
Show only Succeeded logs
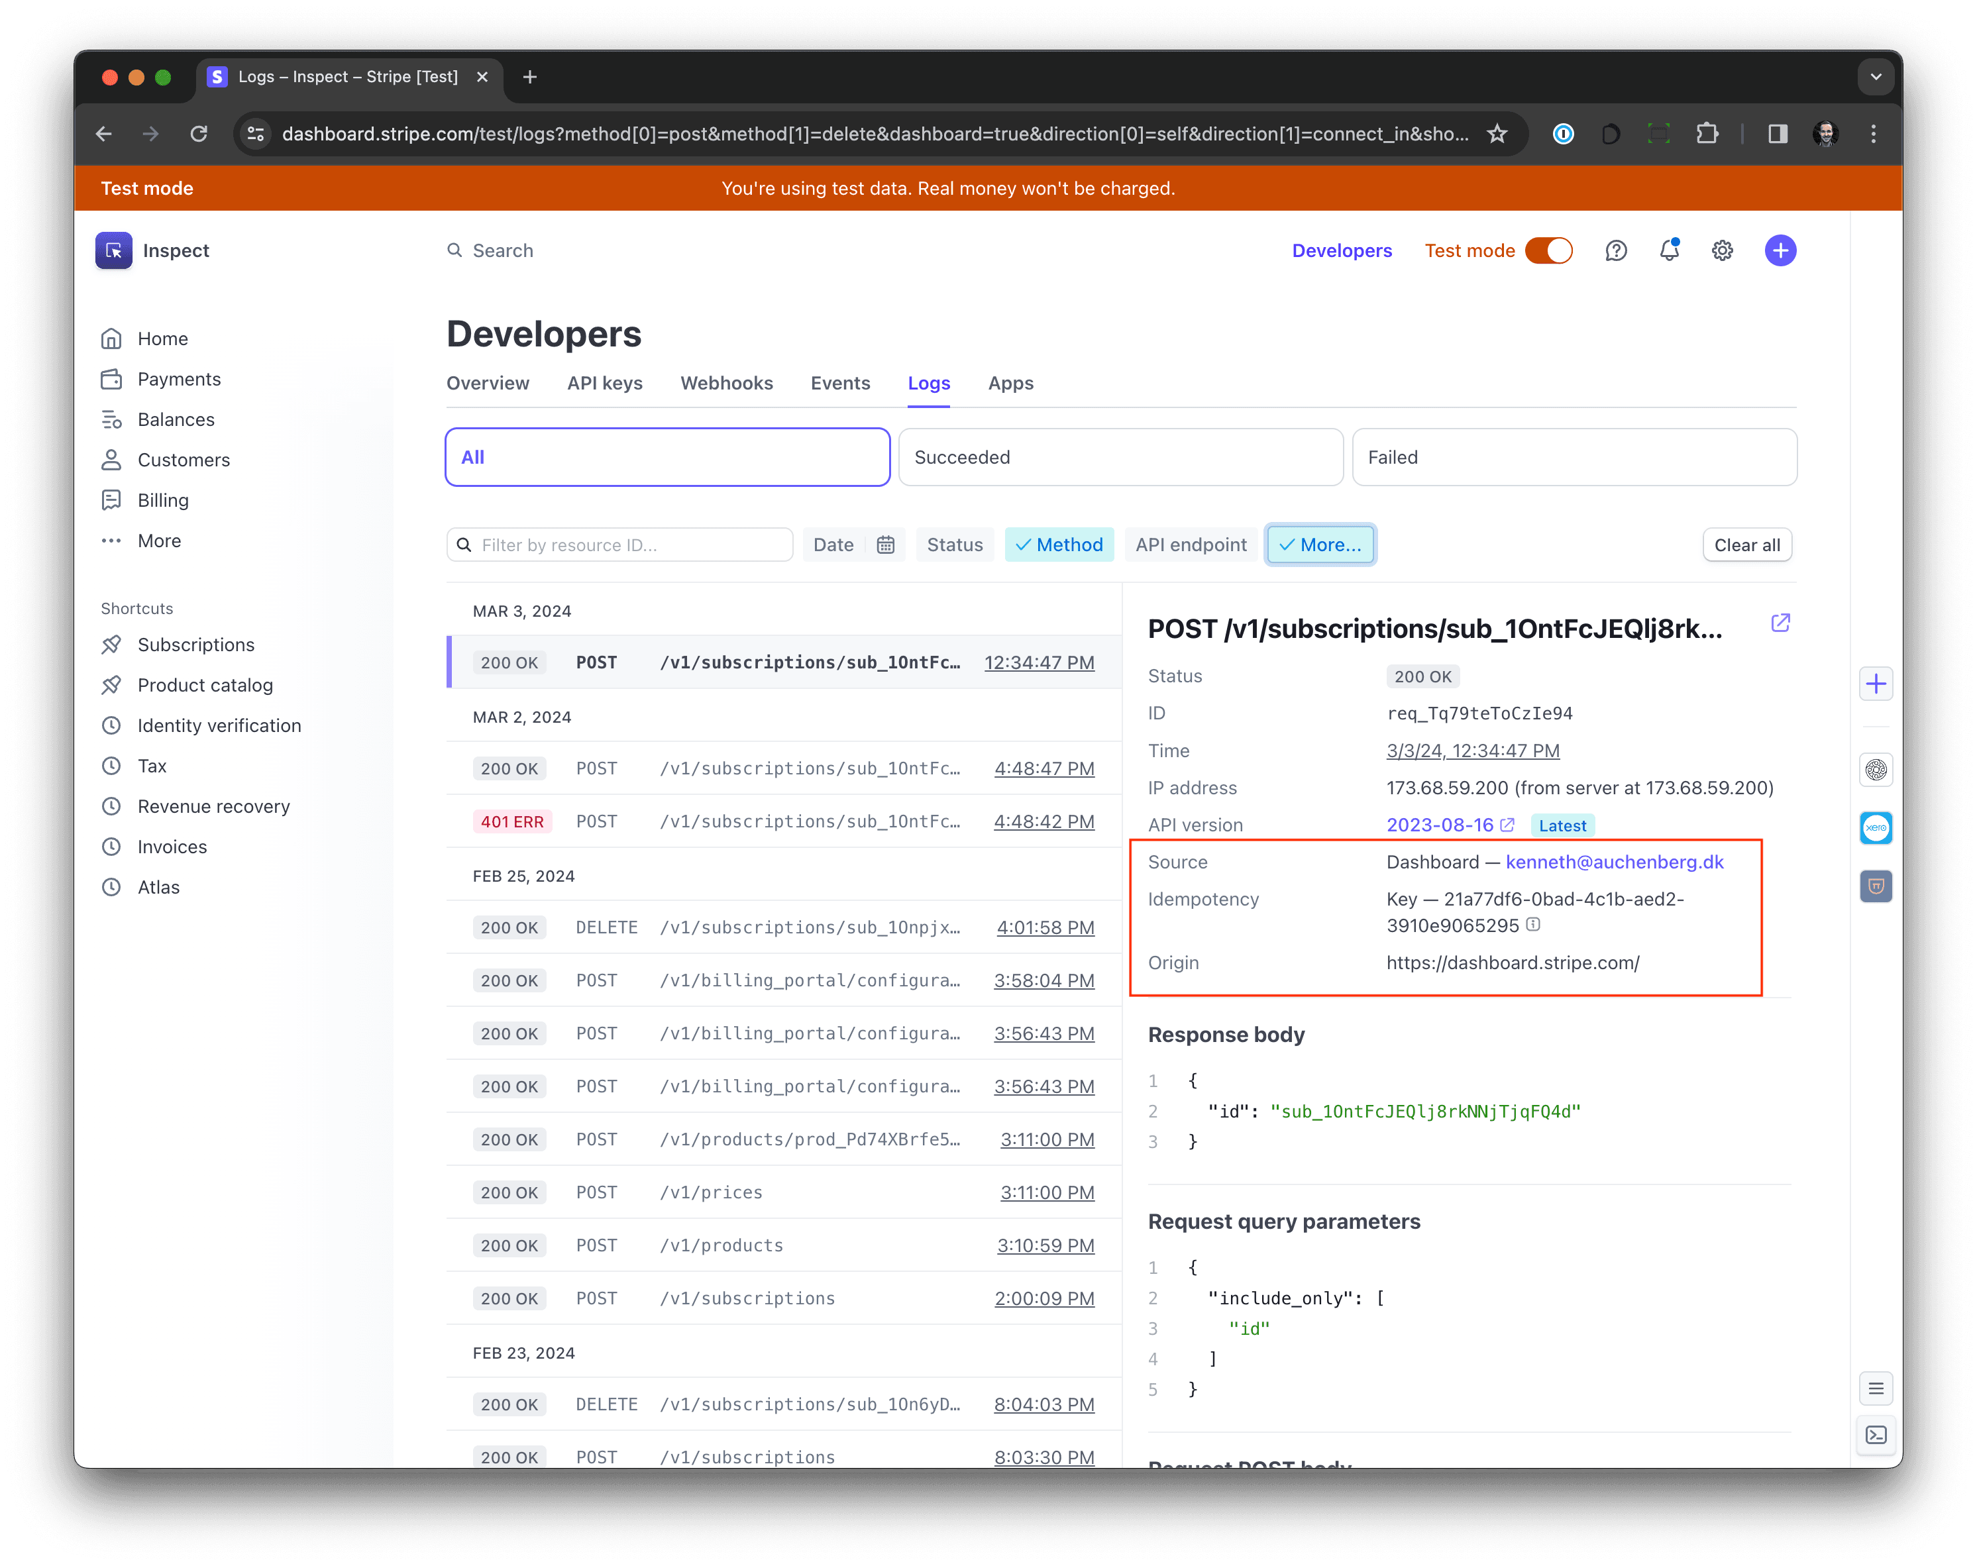(x=1120, y=456)
